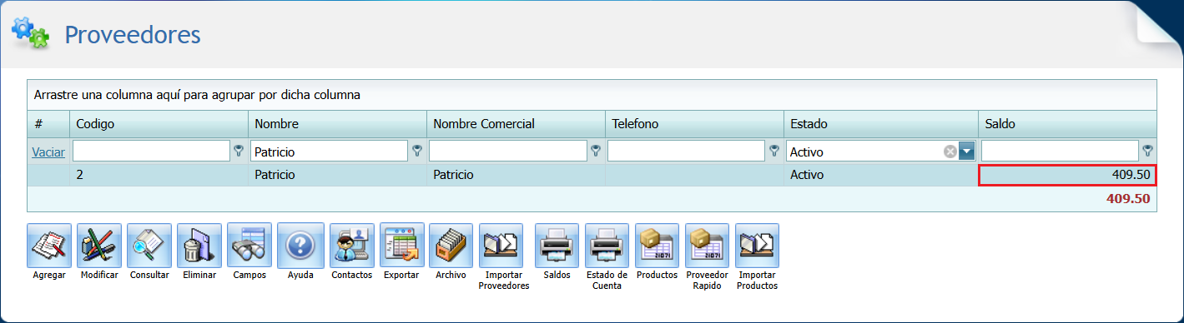Click the red 409.50 total in footer
The image size is (1184, 323).
point(1128,199)
